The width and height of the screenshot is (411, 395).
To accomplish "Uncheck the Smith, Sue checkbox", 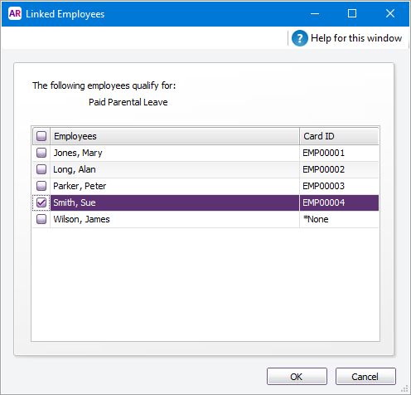I will [41, 202].
